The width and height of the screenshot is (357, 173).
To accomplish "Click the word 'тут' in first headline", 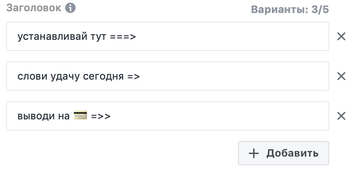I will [98, 37].
